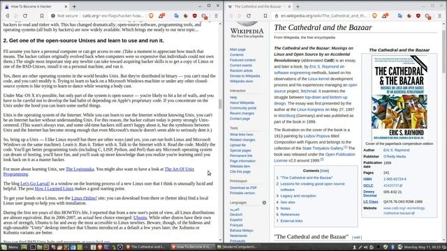Open the translate extension in the left window

point(177,16)
